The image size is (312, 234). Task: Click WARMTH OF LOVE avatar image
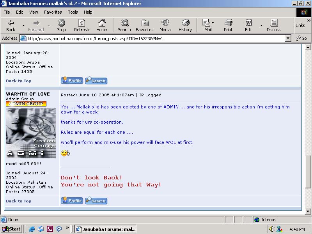(31, 133)
